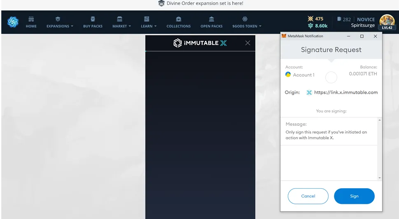The image size is (399, 219).
Task: Go to Home via house icon
Action: point(31,19)
